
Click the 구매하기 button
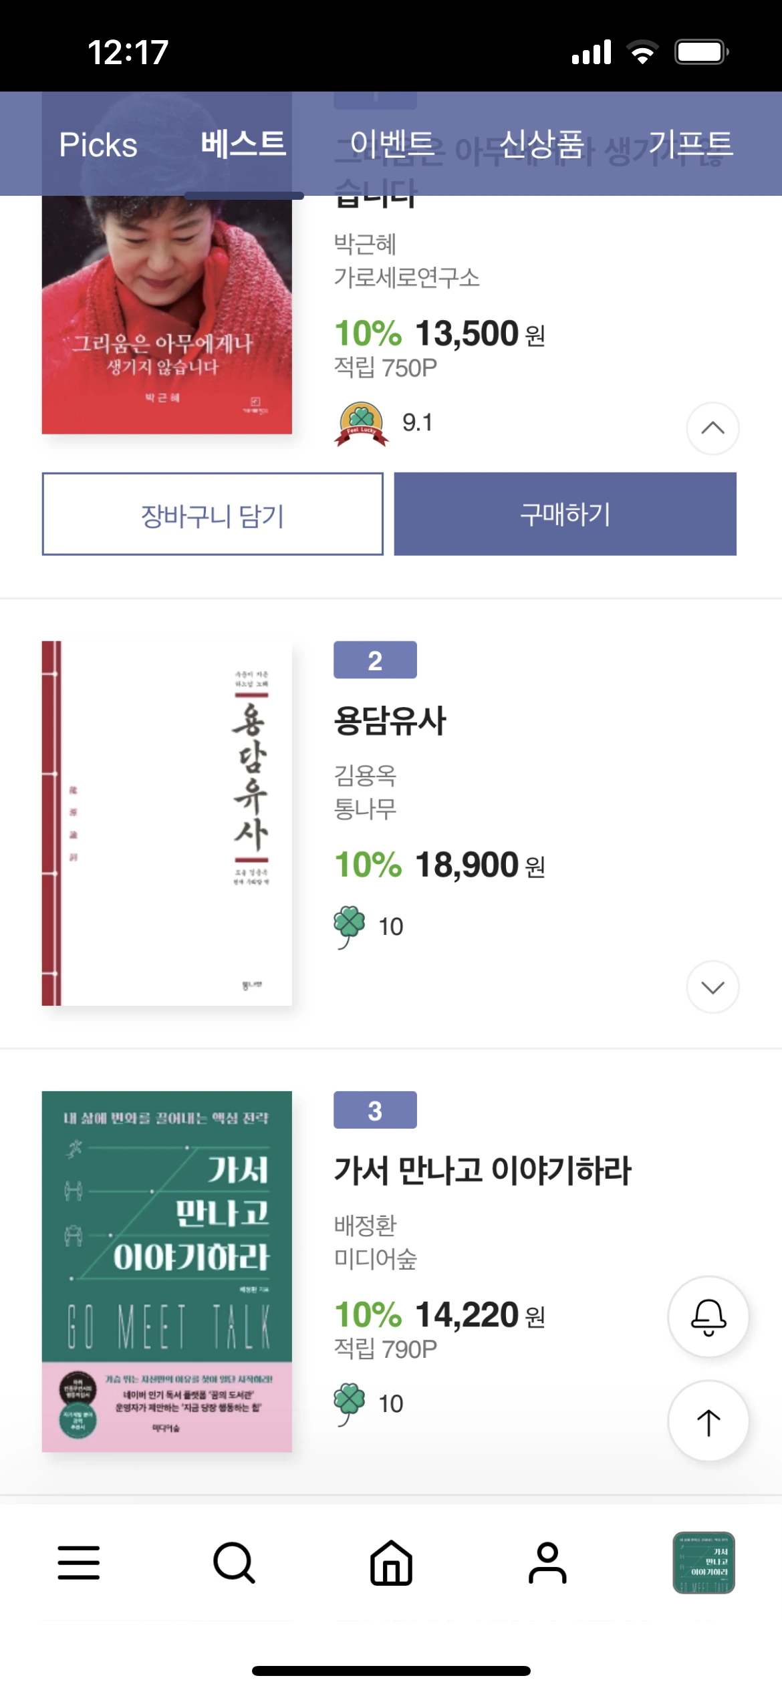pyautogui.click(x=565, y=514)
